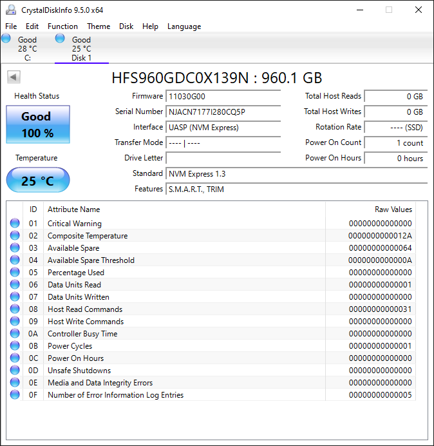The height and width of the screenshot is (446, 434).
Task: Click the Standard field NVM Express 1.3
Action: [x=297, y=173]
